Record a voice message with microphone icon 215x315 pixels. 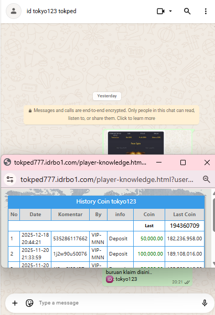tap(205, 303)
